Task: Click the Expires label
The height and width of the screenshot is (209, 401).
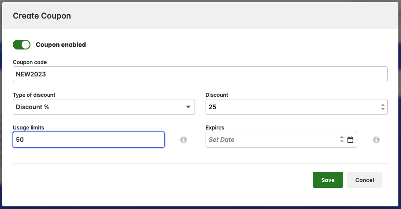Action: [215, 128]
